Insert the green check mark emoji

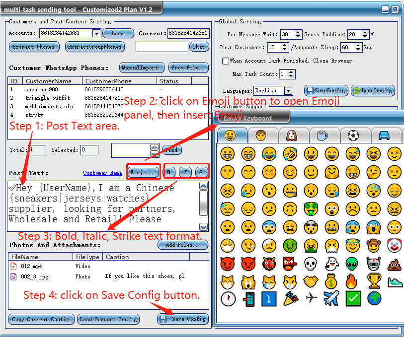point(353,298)
